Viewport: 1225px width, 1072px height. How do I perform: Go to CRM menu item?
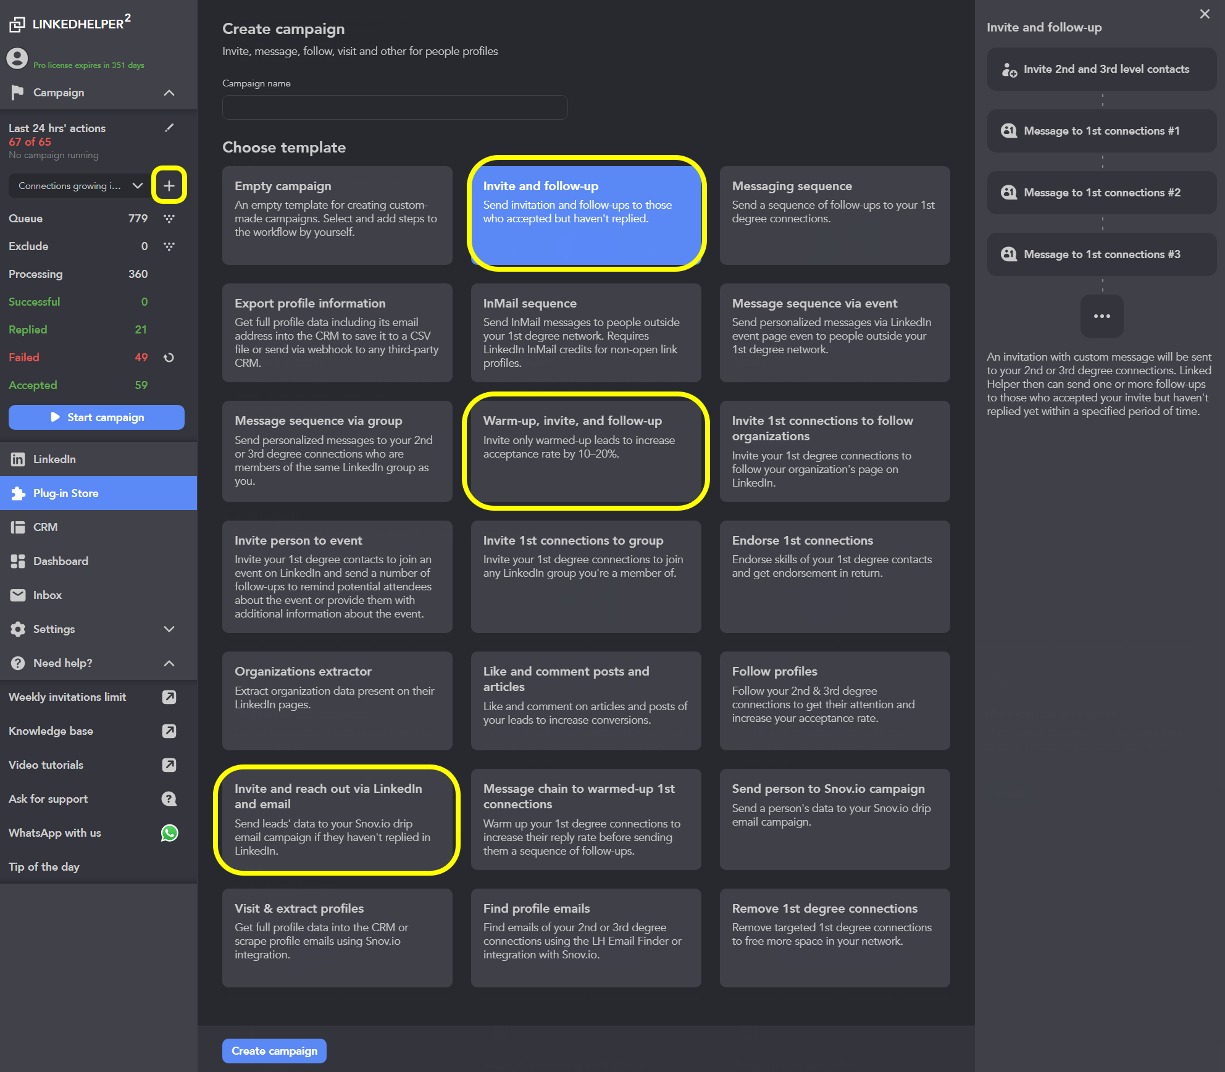pyautogui.click(x=99, y=527)
